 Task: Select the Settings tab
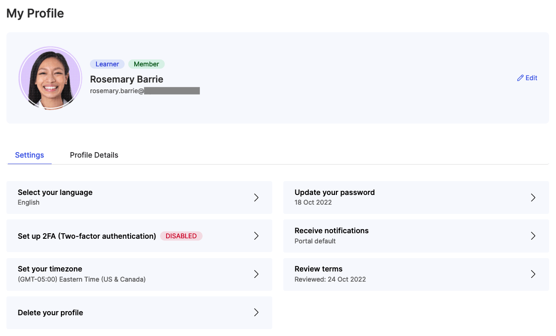pos(29,155)
